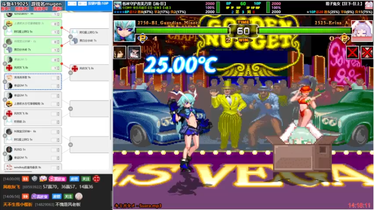Click 黑白分水岭 avatar in match 42 box

pos(75,41)
